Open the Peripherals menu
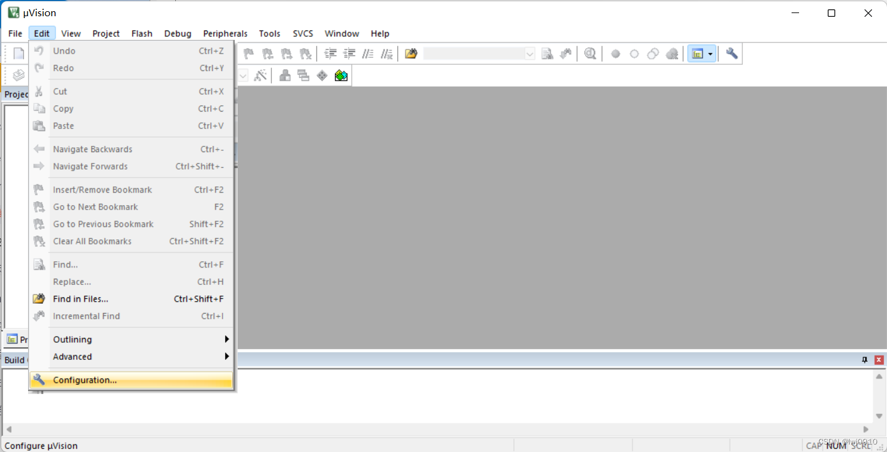The image size is (887, 452). tap(225, 34)
